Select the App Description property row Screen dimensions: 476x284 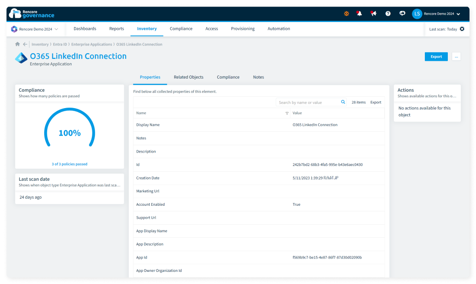[259, 244]
